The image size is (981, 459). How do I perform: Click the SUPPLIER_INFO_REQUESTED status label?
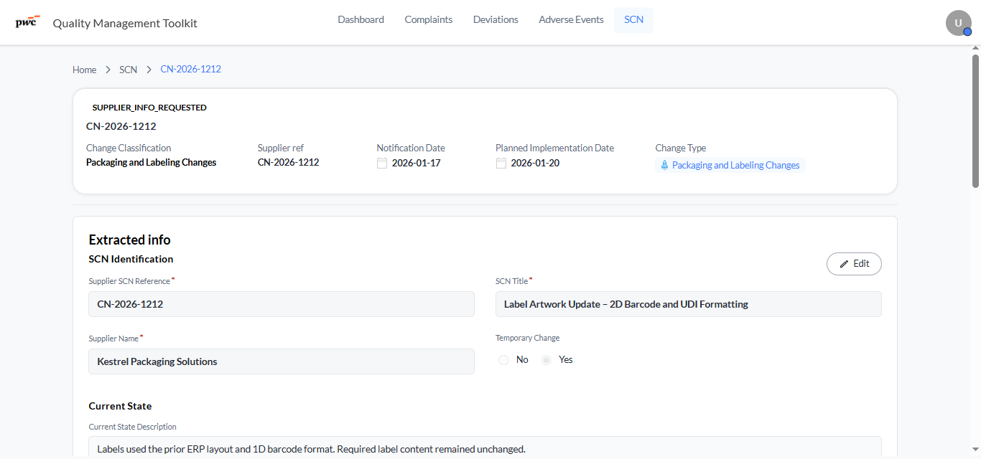pyautogui.click(x=149, y=108)
